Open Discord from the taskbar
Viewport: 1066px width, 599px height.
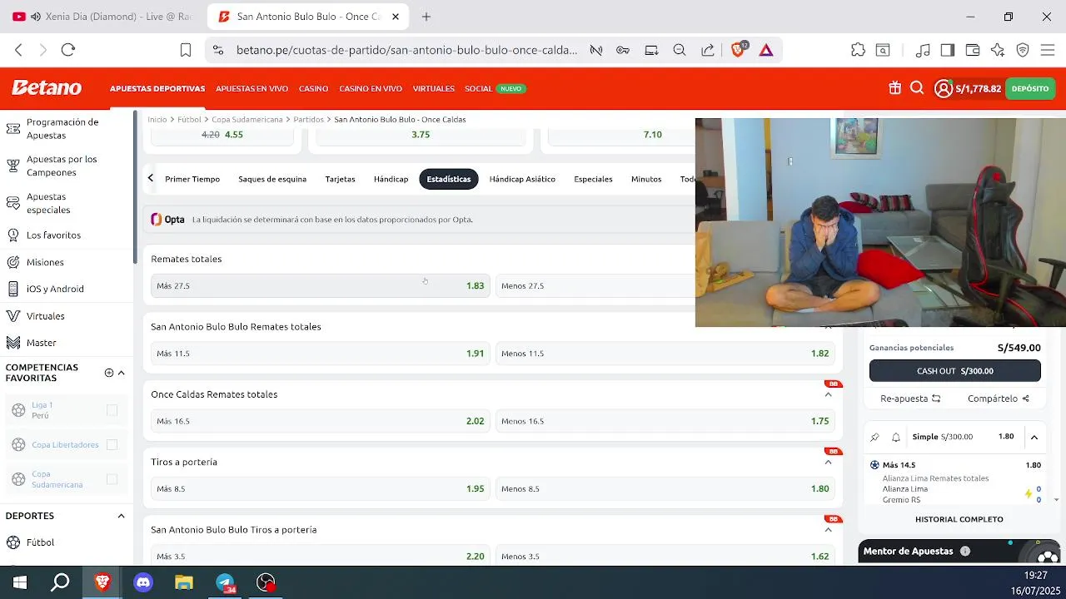click(143, 582)
